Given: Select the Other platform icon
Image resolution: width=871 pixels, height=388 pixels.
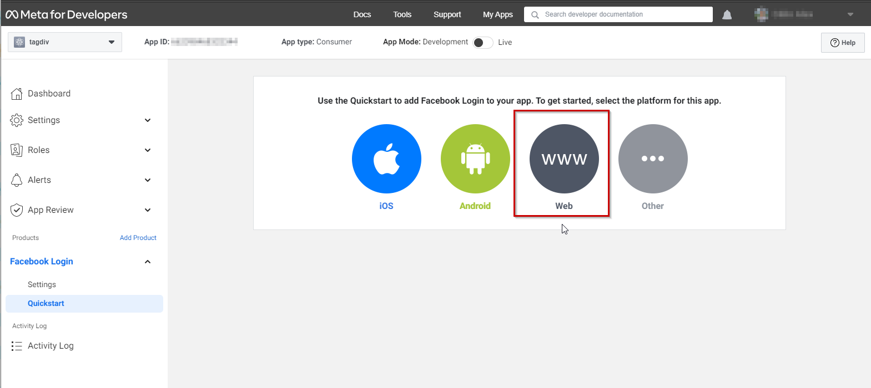Looking at the screenshot, I should point(653,159).
